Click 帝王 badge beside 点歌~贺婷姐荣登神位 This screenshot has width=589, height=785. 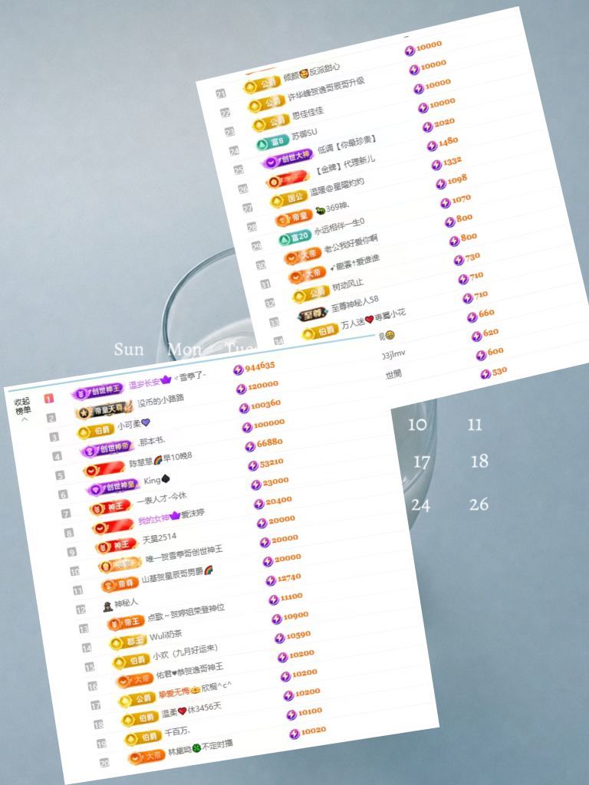(x=126, y=622)
